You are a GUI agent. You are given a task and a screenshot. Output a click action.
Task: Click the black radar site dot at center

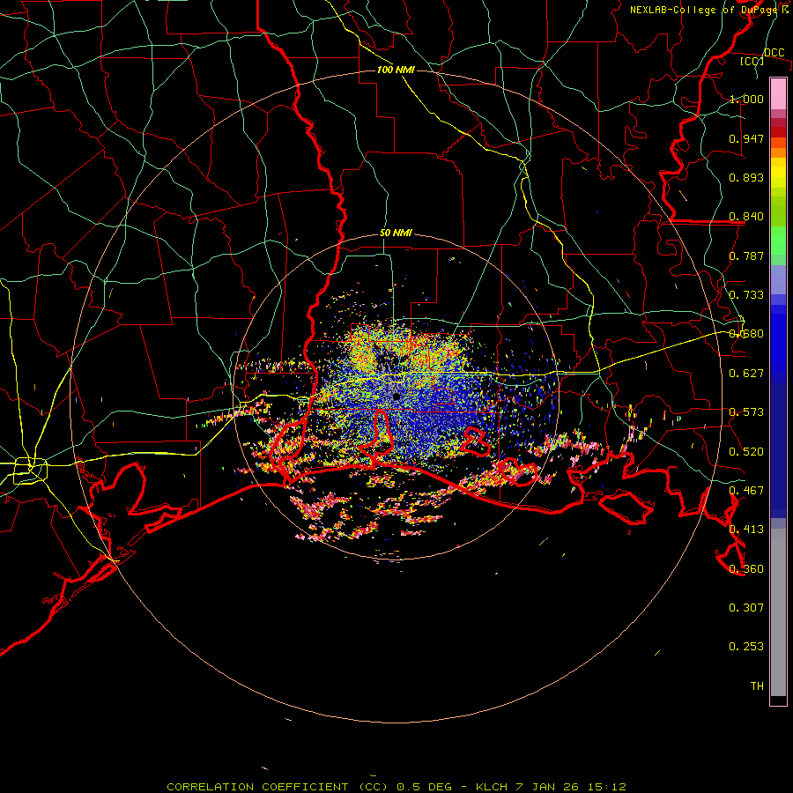(x=396, y=396)
